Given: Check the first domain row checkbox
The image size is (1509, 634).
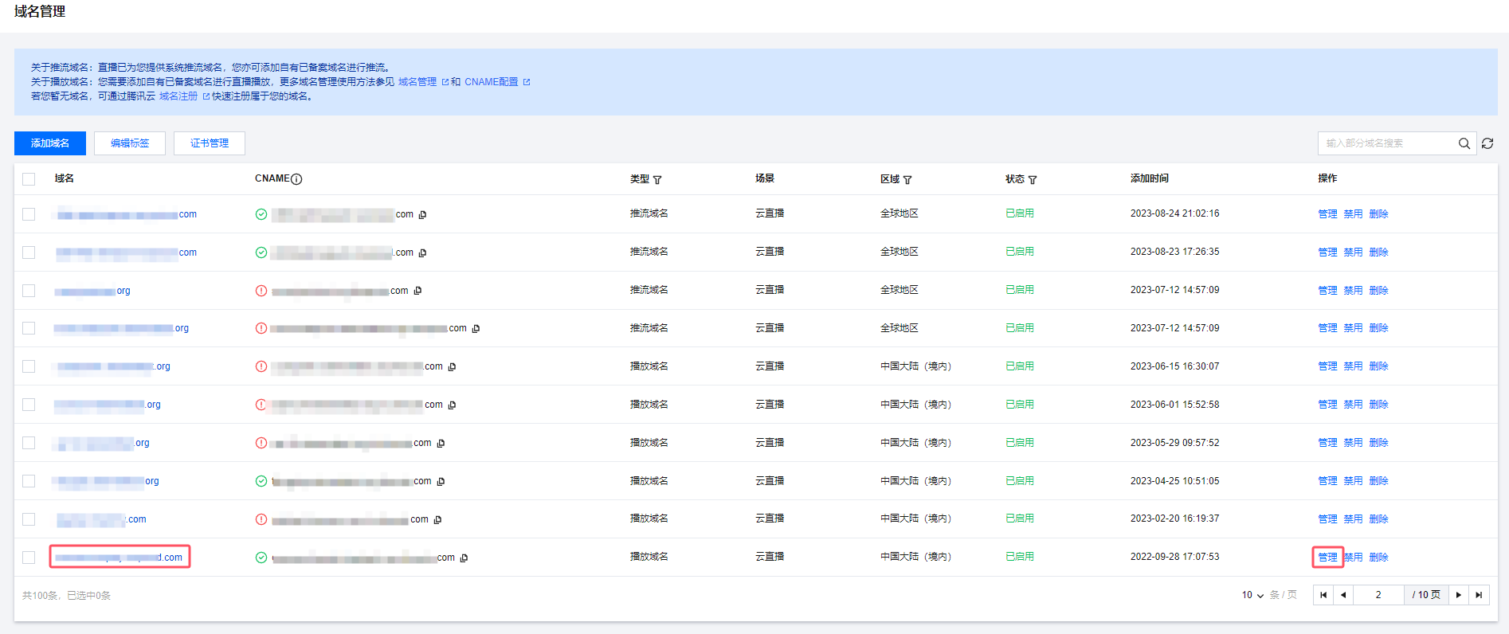Looking at the screenshot, I should click(x=29, y=214).
